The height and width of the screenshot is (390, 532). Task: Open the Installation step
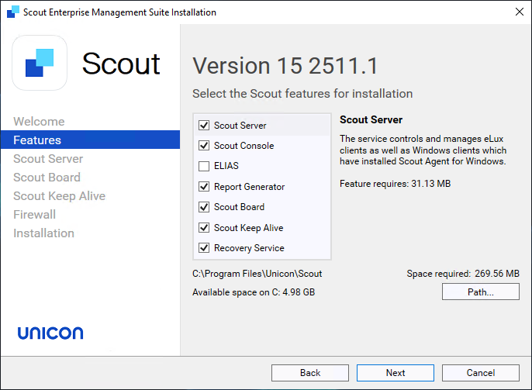[43, 233]
